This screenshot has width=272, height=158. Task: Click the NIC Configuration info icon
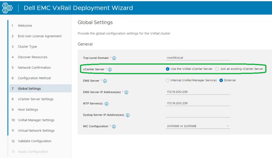click(x=114, y=127)
